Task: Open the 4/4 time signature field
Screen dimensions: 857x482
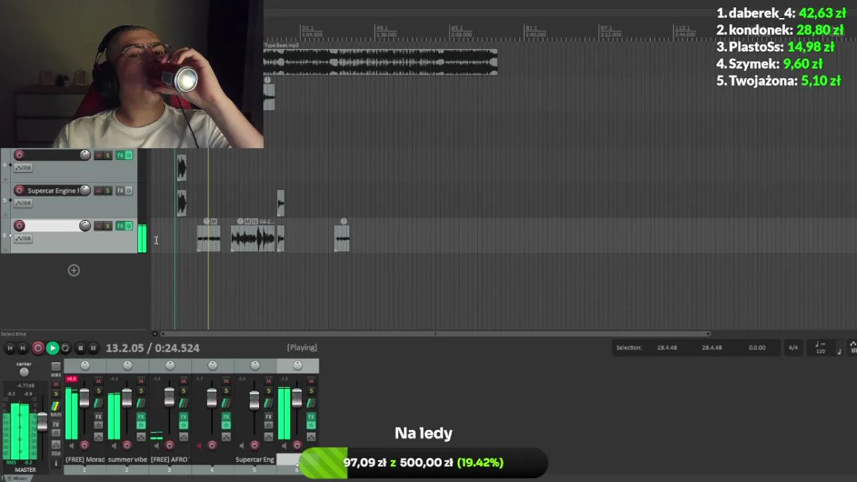Action: point(793,348)
